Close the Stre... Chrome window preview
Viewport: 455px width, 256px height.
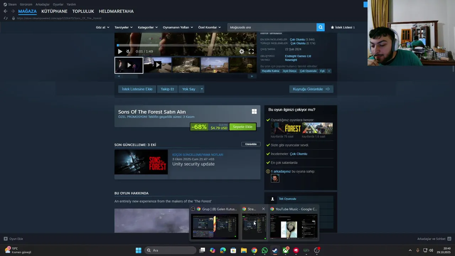click(x=263, y=209)
